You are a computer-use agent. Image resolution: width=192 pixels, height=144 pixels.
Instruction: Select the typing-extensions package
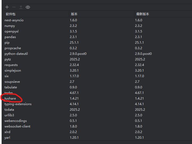(18, 104)
